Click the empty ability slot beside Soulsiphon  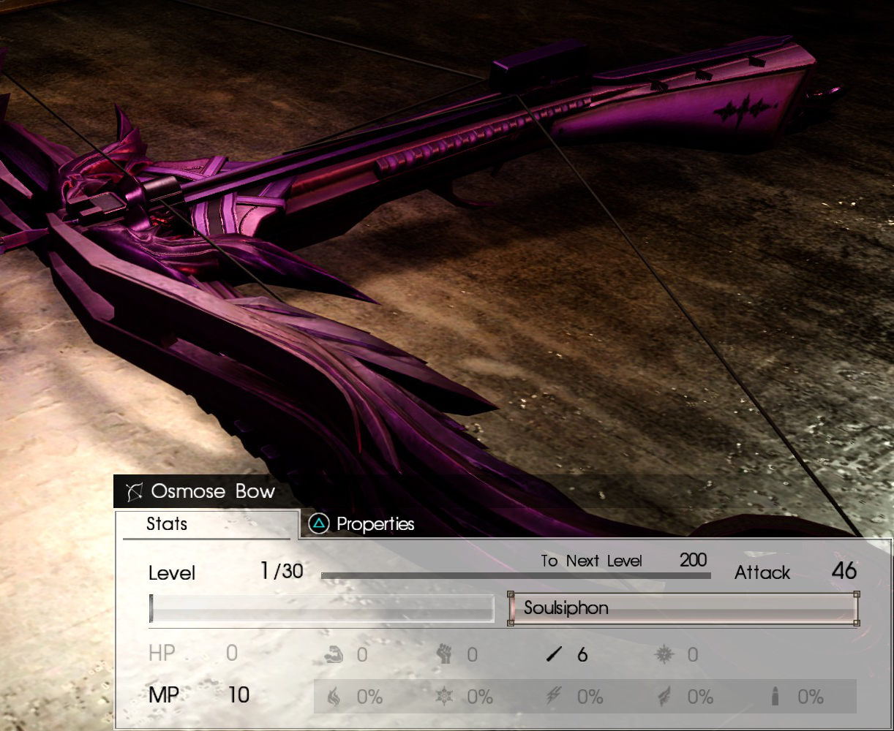click(x=322, y=608)
